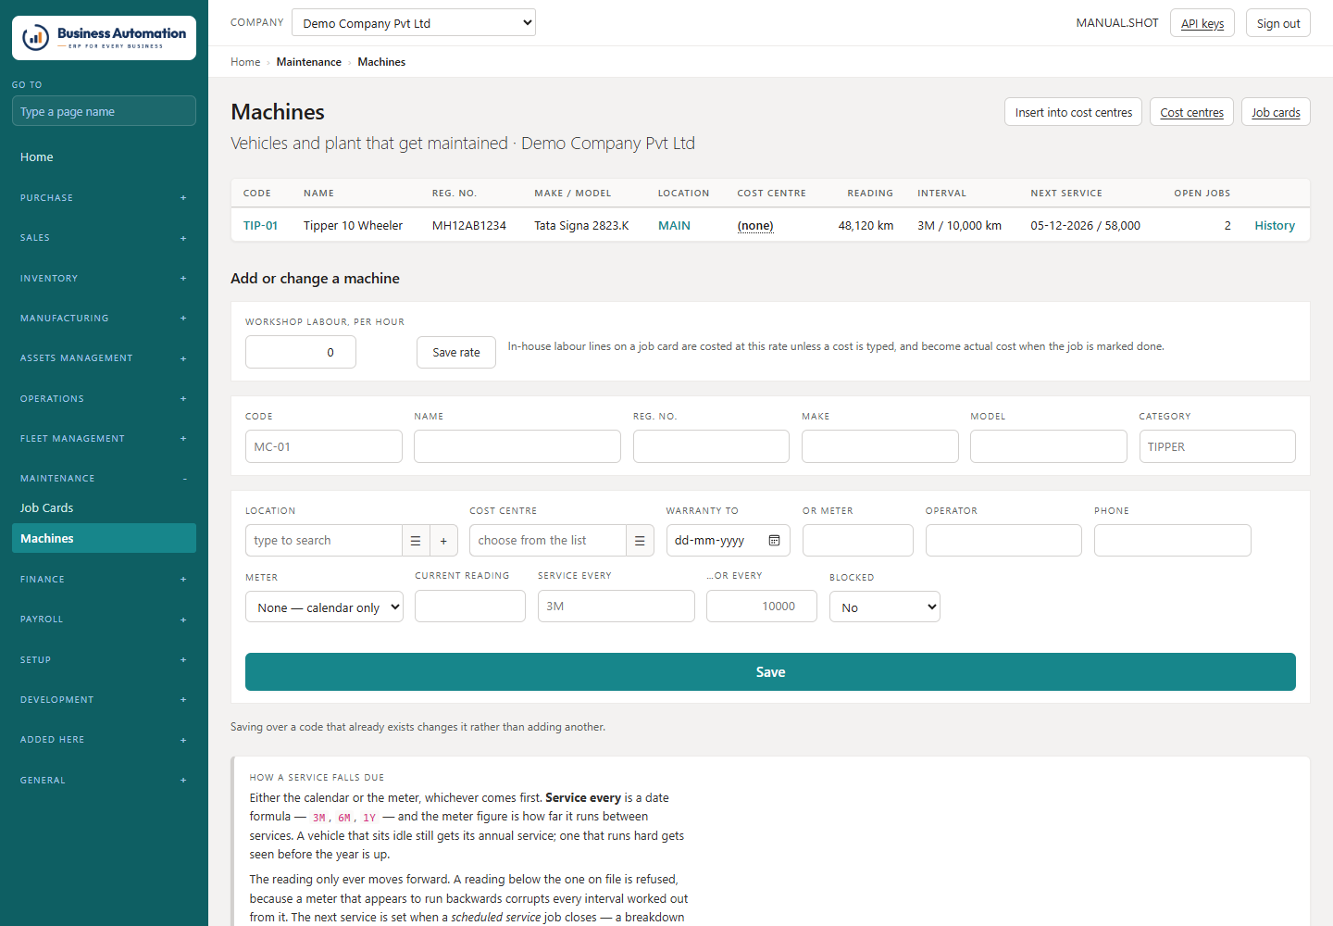Click the large Save button
Image resolution: width=1333 pixels, height=926 pixels.
point(770,672)
